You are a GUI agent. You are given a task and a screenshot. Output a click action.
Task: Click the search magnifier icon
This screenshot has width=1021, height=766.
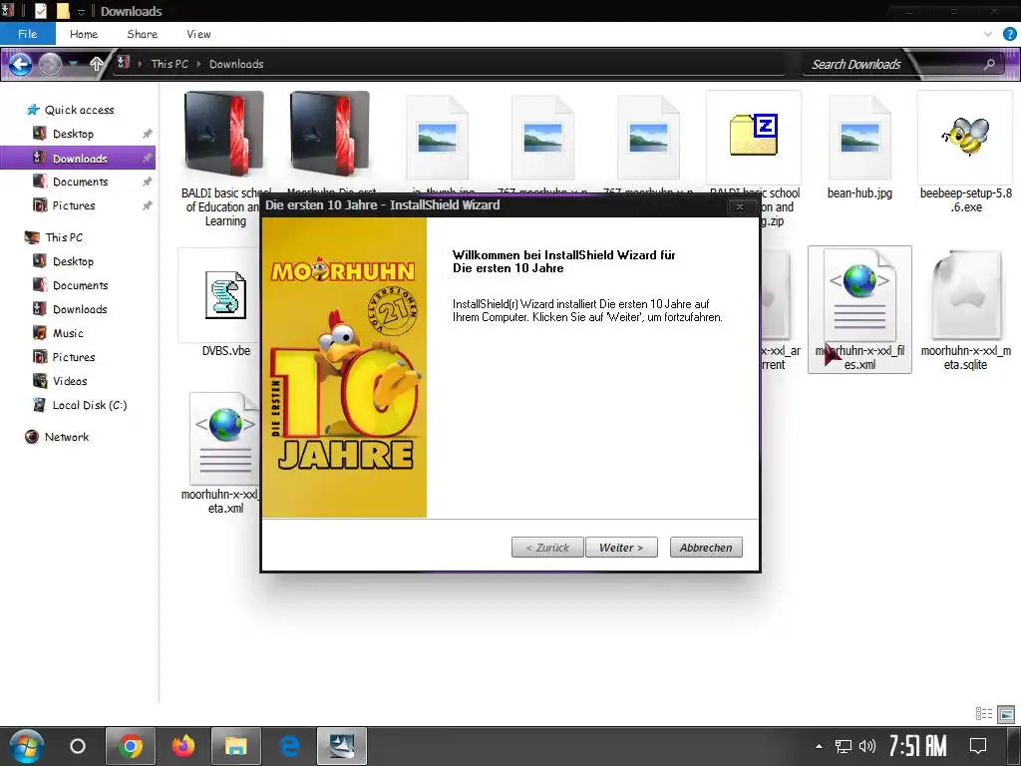(989, 64)
